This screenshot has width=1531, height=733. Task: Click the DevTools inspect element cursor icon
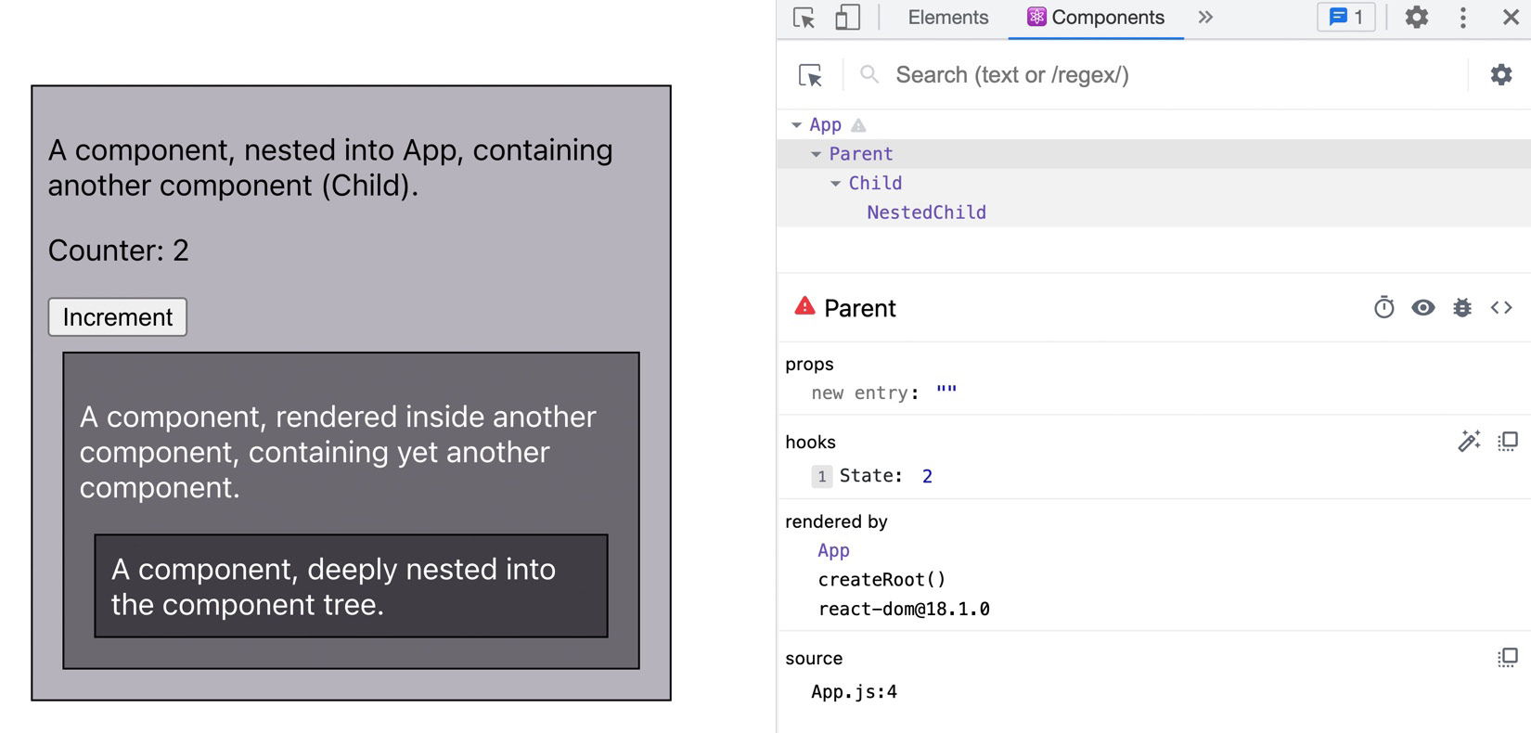[x=804, y=18]
